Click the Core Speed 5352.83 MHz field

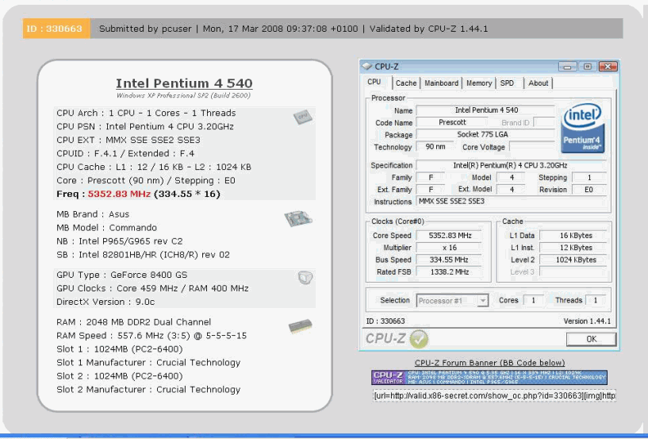450,236
